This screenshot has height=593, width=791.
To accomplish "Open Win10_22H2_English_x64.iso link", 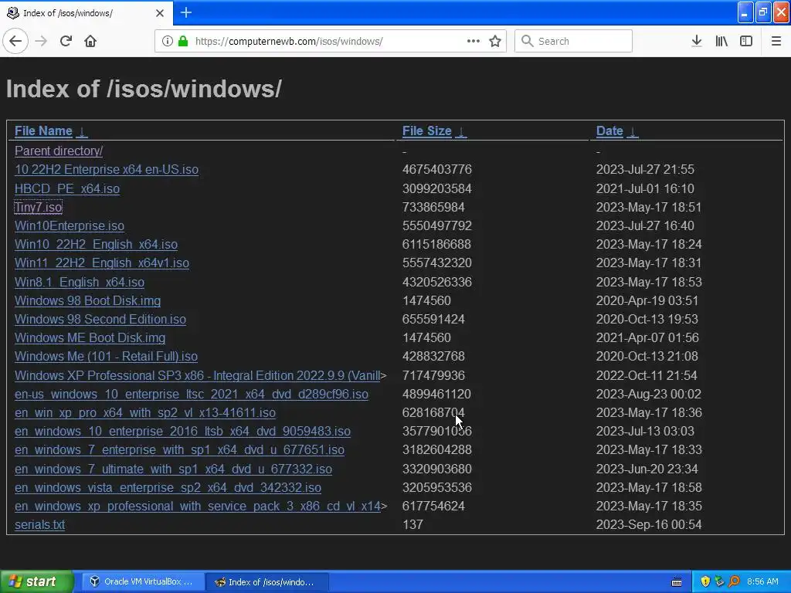I will click(96, 245).
